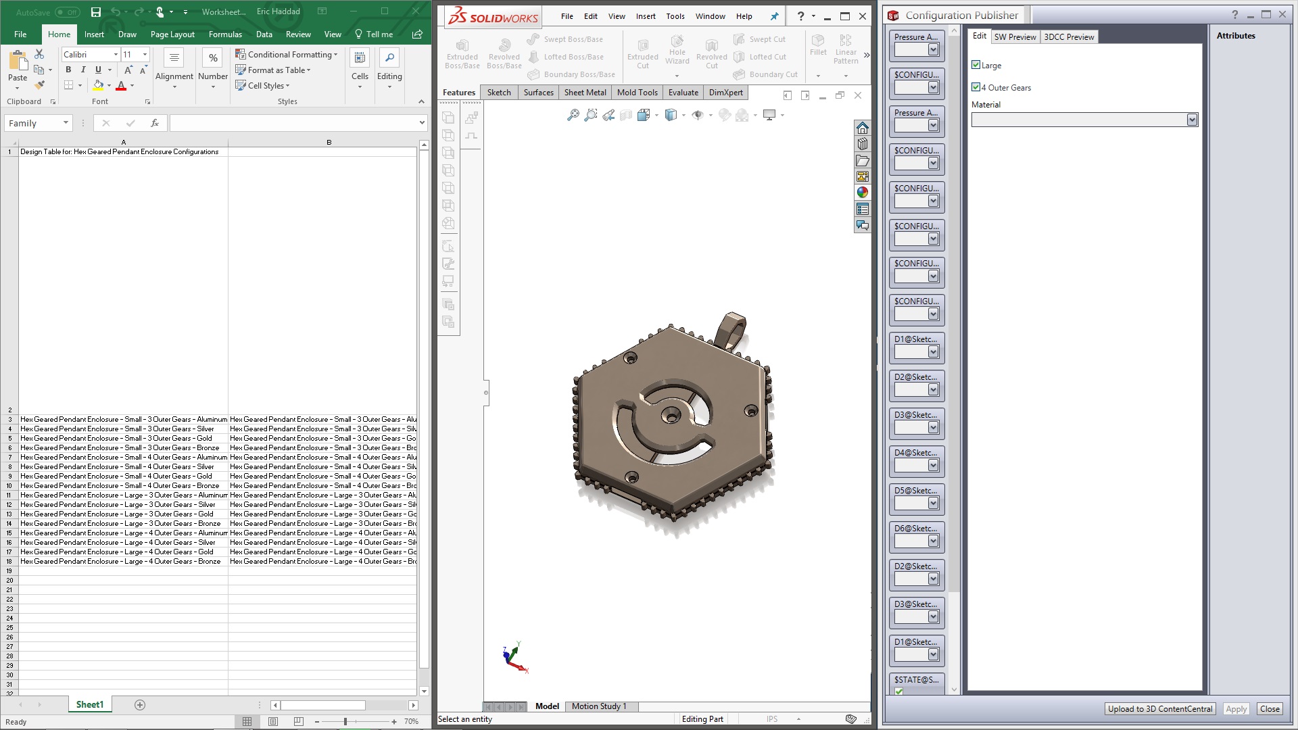Image resolution: width=1298 pixels, height=730 pixels.
Task: Select the Extruded Boss/Base tool
Action: (462, 53)
